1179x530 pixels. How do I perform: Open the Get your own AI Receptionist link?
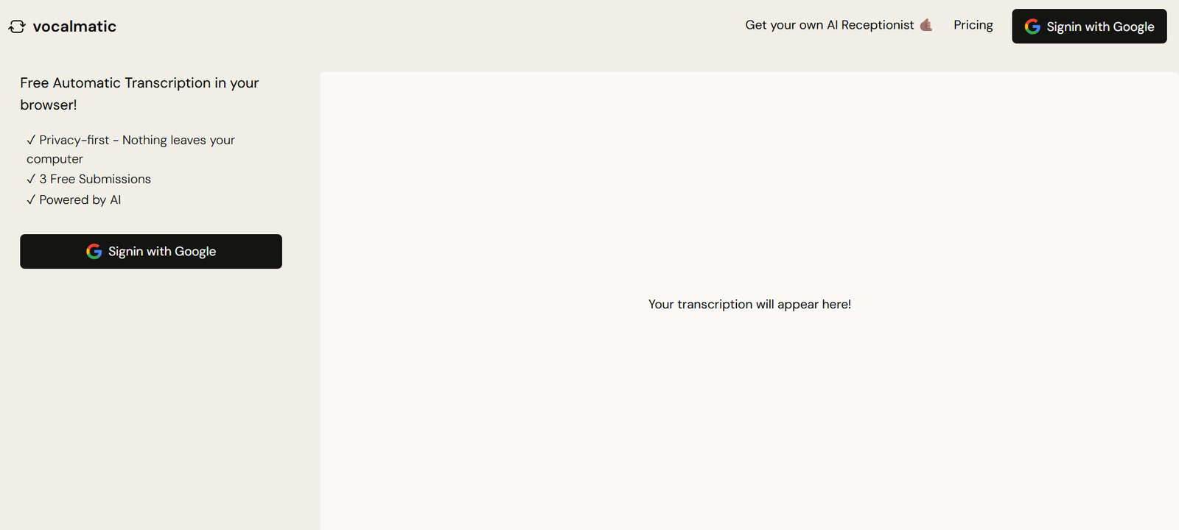(829, 25)
